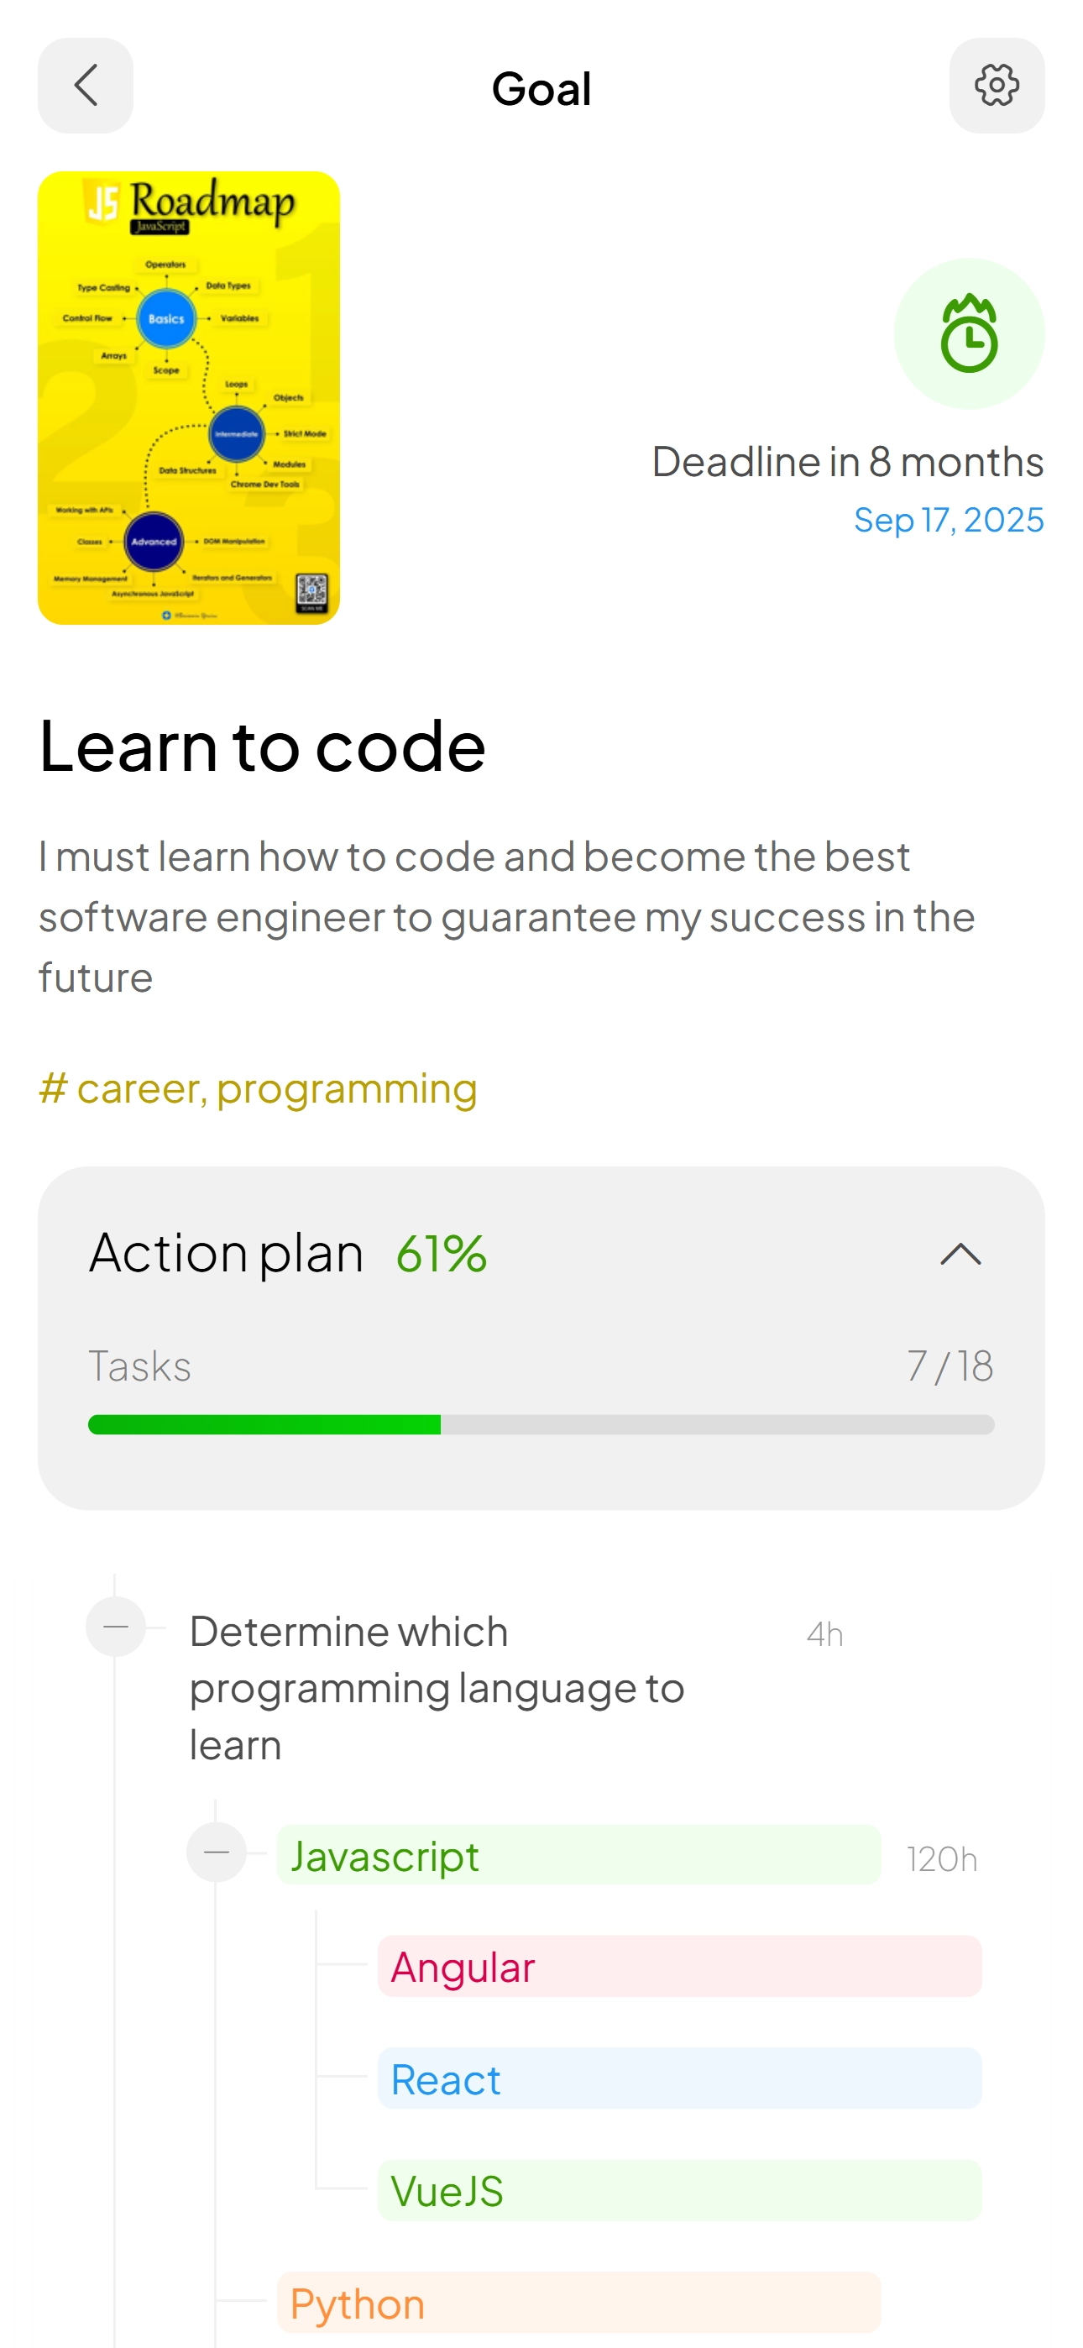
Task: Tap the 61% action plan progress
Action: (442, 1253)
